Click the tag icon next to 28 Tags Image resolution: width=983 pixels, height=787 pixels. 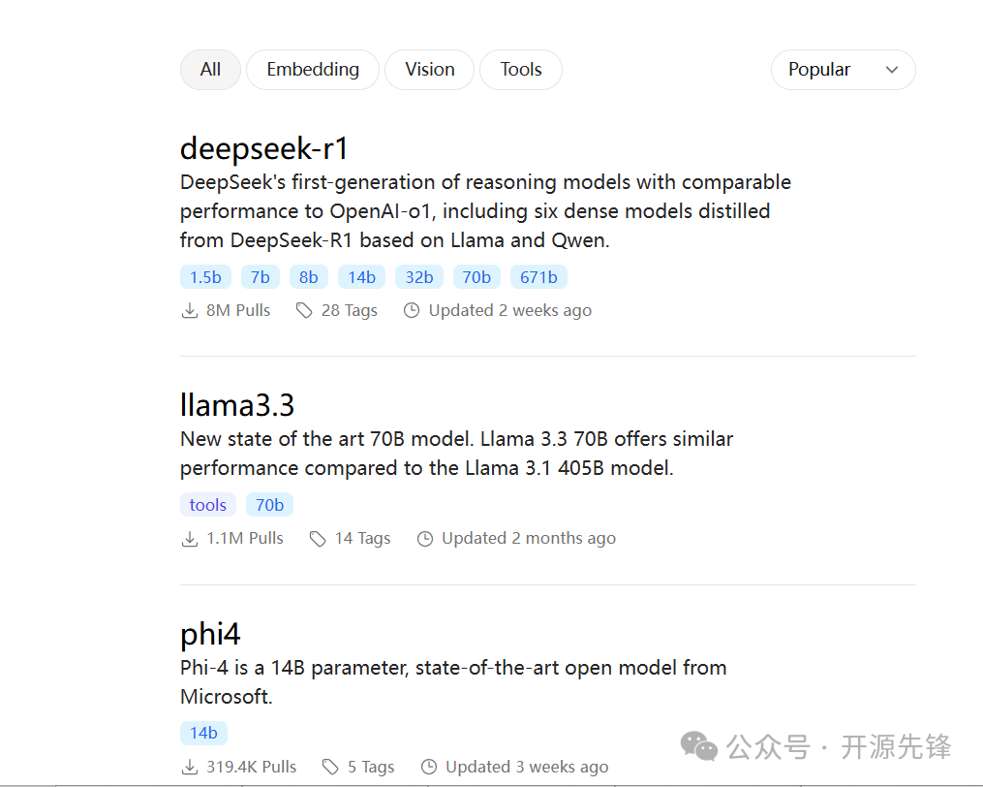(x=304, y=311)
